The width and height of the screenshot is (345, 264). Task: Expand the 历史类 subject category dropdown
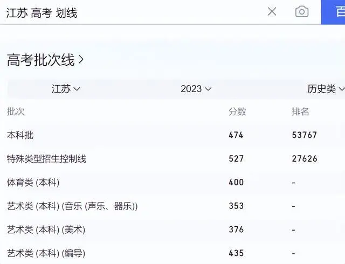pos(326,89)
